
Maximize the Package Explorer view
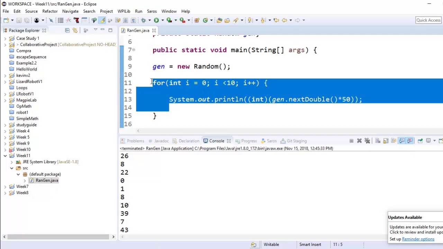[x=110, y=30]
